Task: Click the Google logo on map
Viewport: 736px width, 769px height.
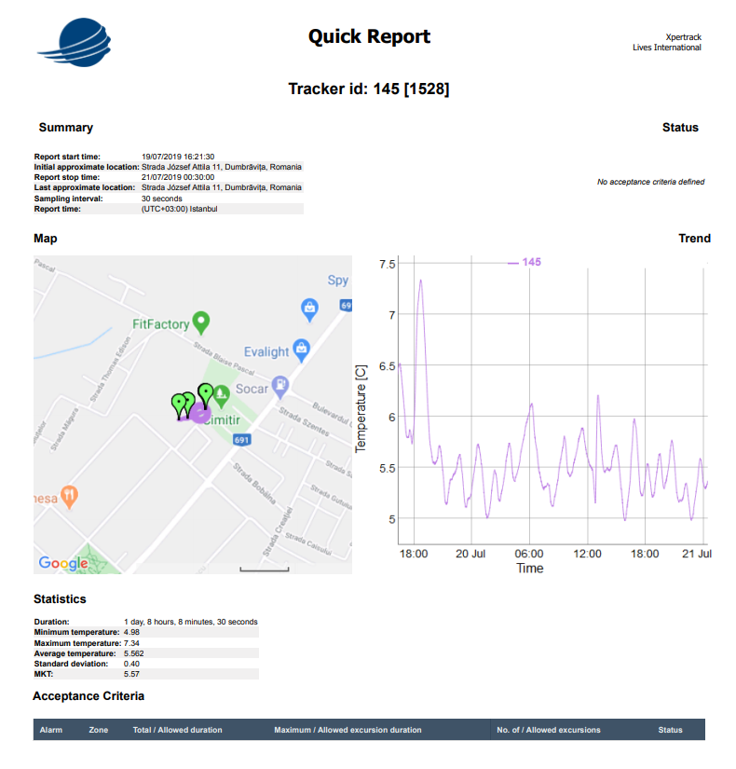Action: (62, 563)
